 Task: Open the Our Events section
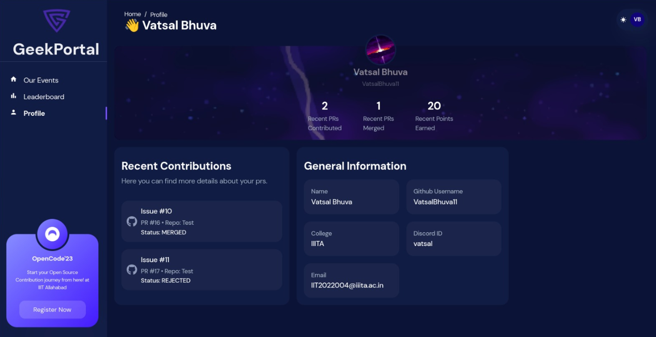point(41,79)
